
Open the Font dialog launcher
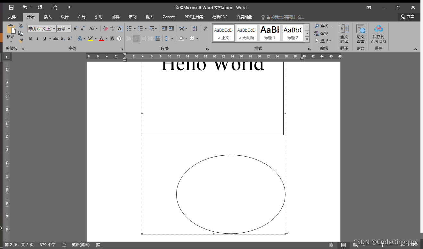tap(122, 49)
